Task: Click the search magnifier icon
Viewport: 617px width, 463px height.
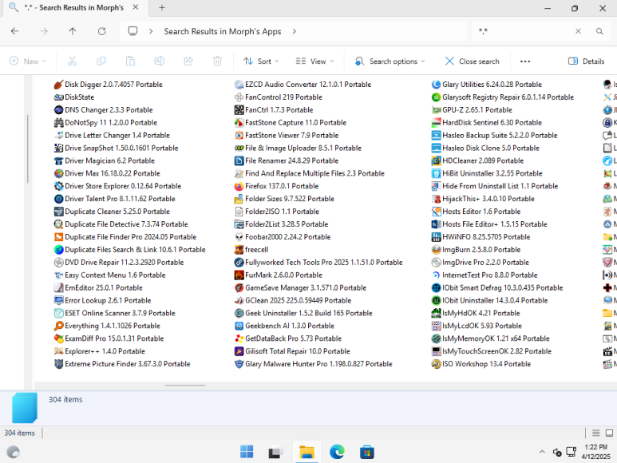Action: pos(599,31)
